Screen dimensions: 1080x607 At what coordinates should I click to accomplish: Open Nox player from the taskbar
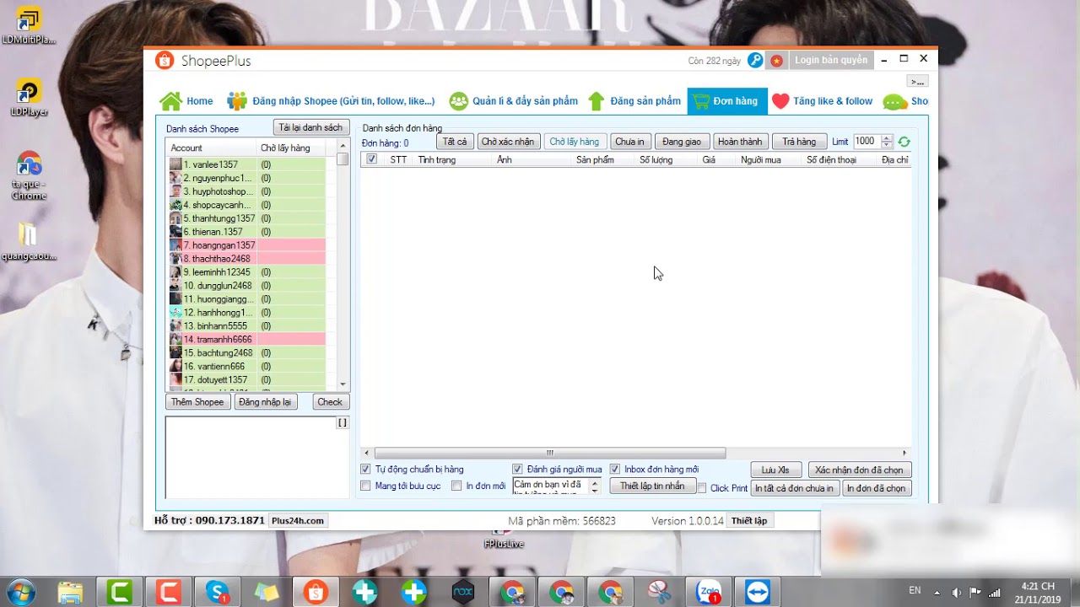point(462,593)
